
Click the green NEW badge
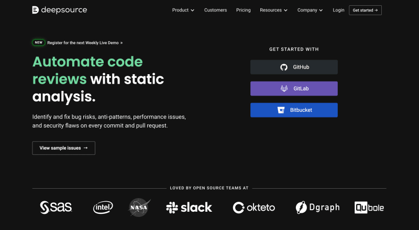[38, 42]
